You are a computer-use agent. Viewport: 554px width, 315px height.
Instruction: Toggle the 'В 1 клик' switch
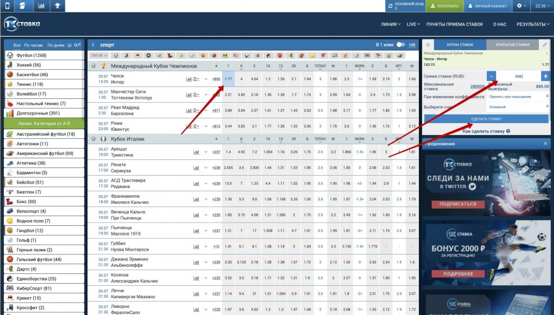(x=401, y=45)
